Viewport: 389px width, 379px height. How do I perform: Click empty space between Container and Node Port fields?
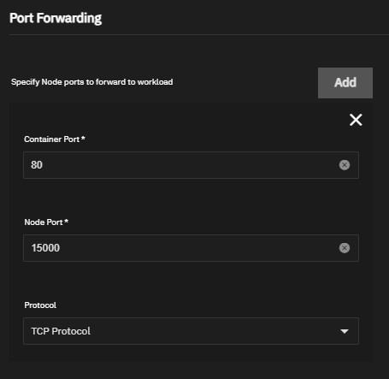point(191,198)
